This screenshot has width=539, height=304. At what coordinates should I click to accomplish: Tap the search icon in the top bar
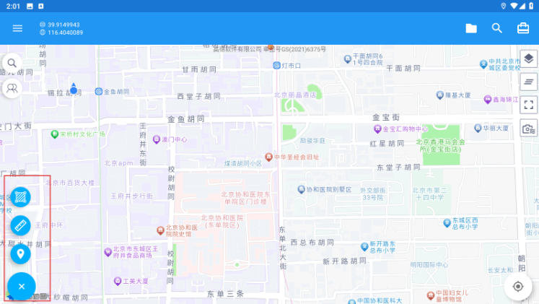pos(497,28)
